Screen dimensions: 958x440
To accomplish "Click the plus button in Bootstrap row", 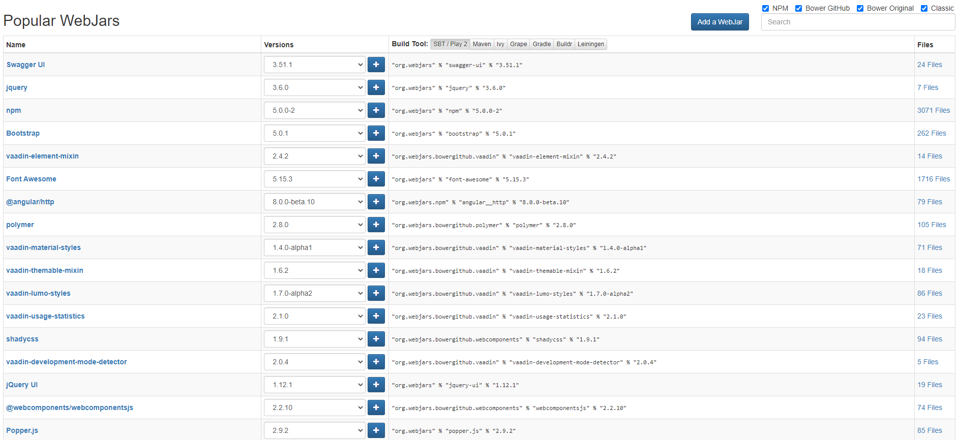I will coord(376,133).
